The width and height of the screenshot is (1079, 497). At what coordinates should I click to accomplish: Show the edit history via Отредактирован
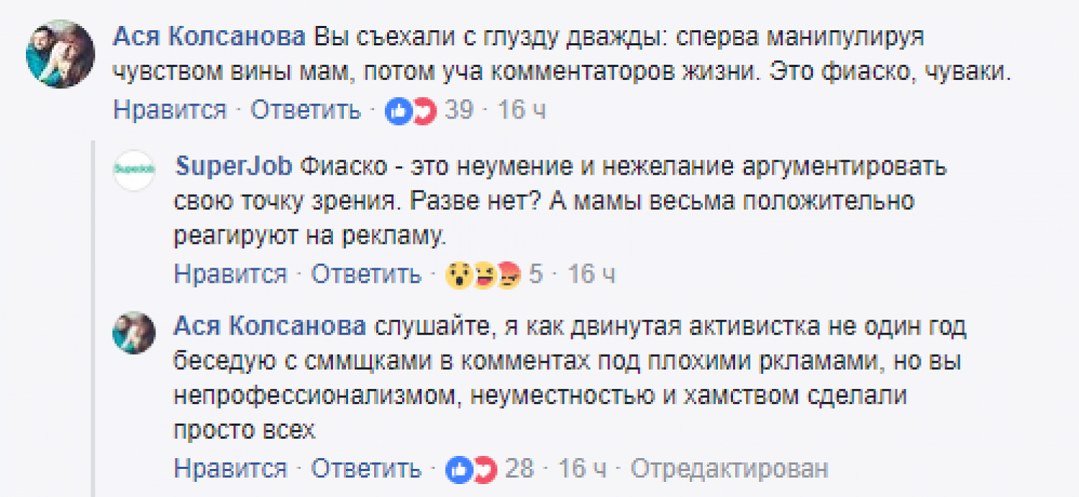[729, 470]
